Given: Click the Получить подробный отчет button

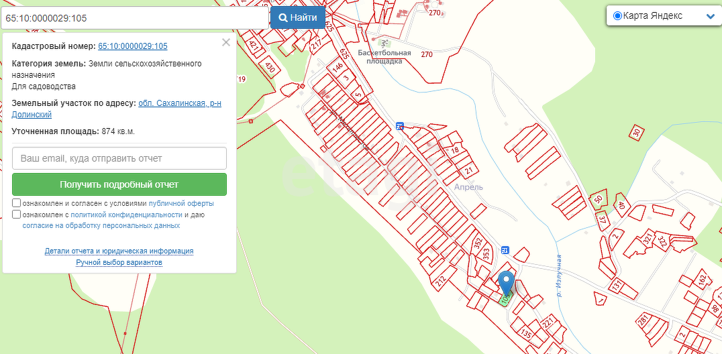Looking at the screenshot, I should (x=119, y=184).
